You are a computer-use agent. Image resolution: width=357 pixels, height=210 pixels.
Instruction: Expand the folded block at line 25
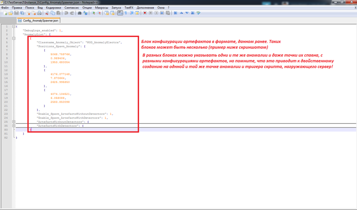[14, 122]
